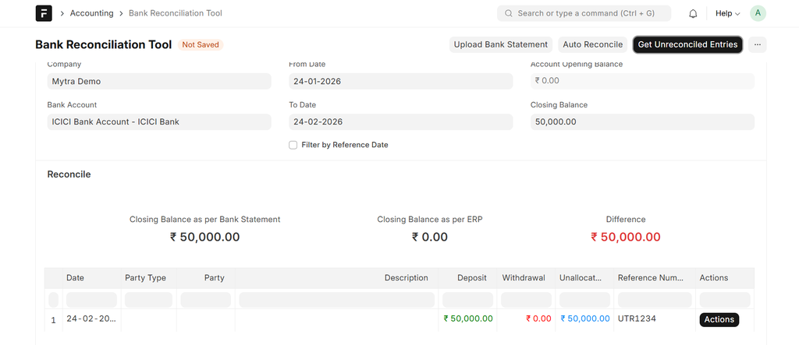Image resolution: width=799 pixels, height=345 pixels.
Task: Open the user avatar menu
Action: pos(758,13)
